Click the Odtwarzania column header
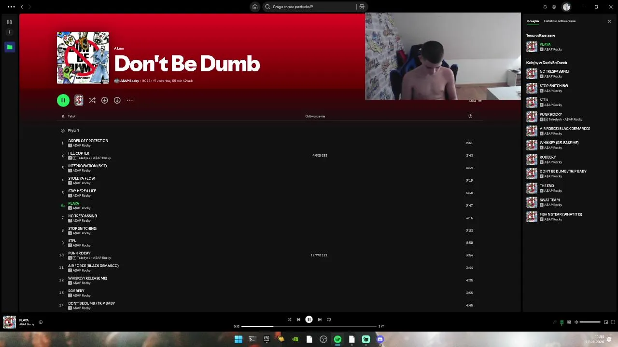Image resolution: width=618 pixels, height=347 pixels. (315, 116)
